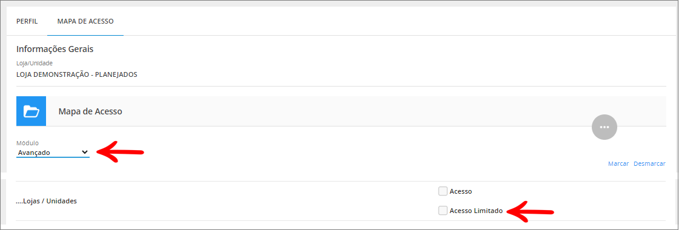Viewport: 679px width, 230px height.
Task: Open the blue folder icon beside Mapa de Acesso
Action: (x=31, y=111)
